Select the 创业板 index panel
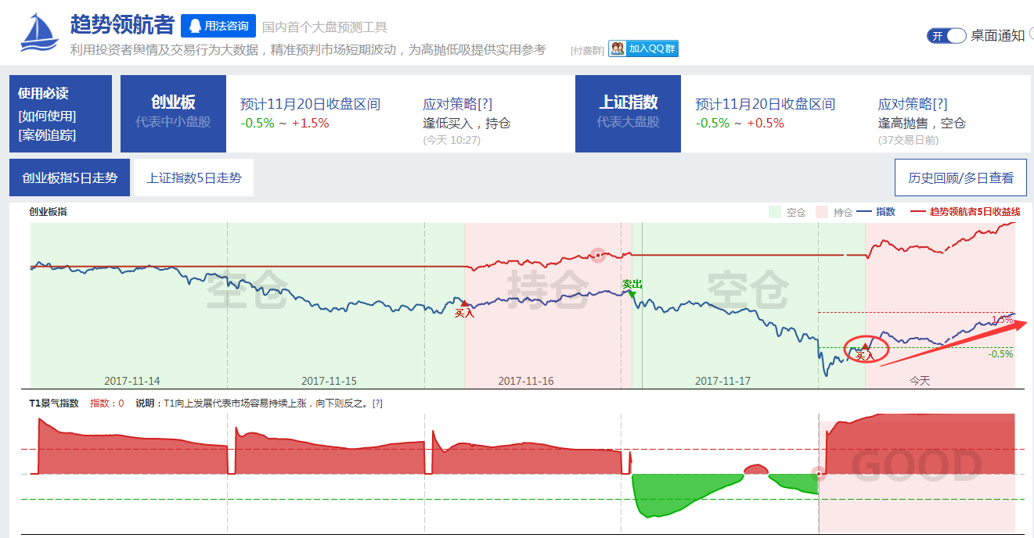Image resolution: width=1034 pixels, height=538 pixels. pyautogui.click(x=173, y=113)
